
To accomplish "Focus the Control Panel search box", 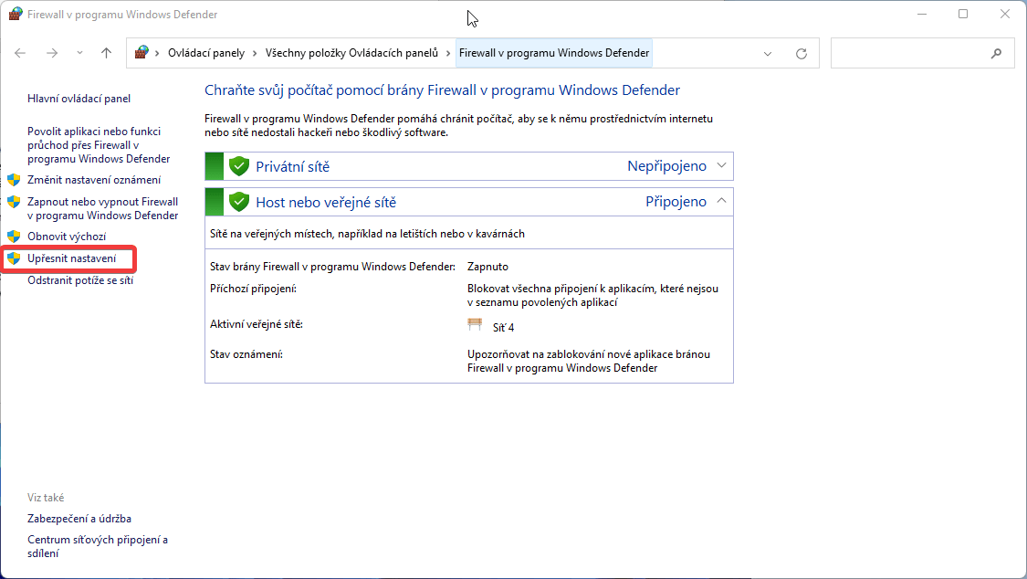I will point(922,53).
